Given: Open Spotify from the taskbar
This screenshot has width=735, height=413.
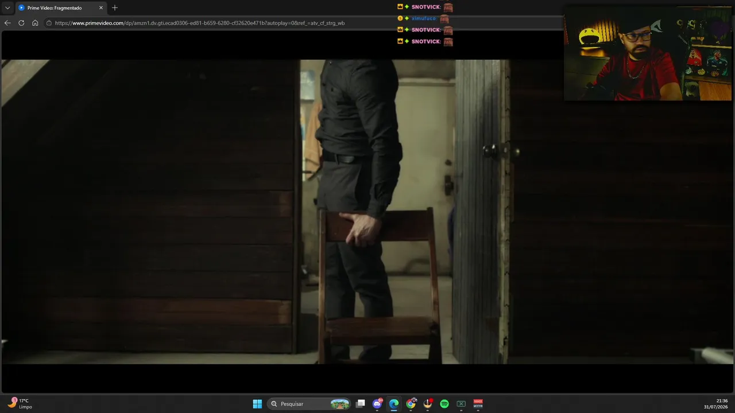Looking at the screenshot, I should pyautogui.click(x=444, y=404).
